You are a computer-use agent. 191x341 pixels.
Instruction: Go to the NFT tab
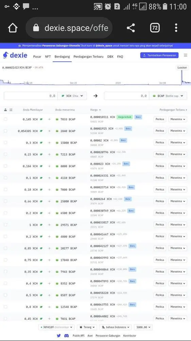pyautogui.click(x=48, y=57)
